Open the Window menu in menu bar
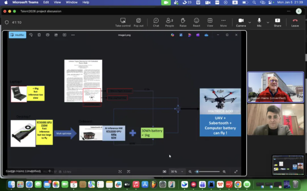 click(72, 3)
